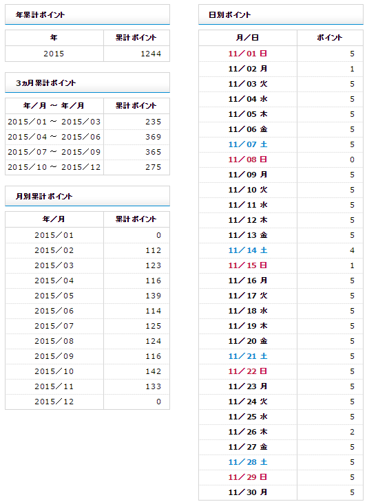Select the 2015/01 ～ 2015/03 quarter row
Viewport: 367px width, 504px height.
87,122
